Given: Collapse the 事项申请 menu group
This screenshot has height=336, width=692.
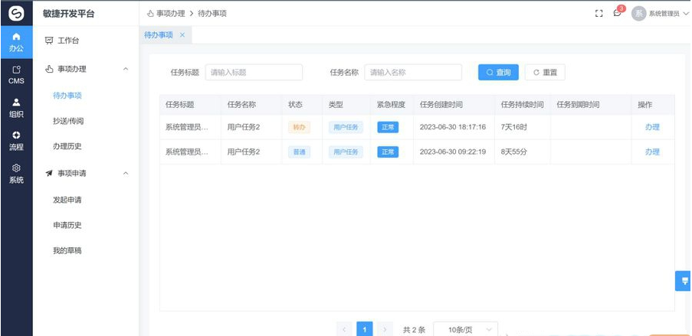Looking at the screenshot, I should pyautogui.click(x=126, y=174).
